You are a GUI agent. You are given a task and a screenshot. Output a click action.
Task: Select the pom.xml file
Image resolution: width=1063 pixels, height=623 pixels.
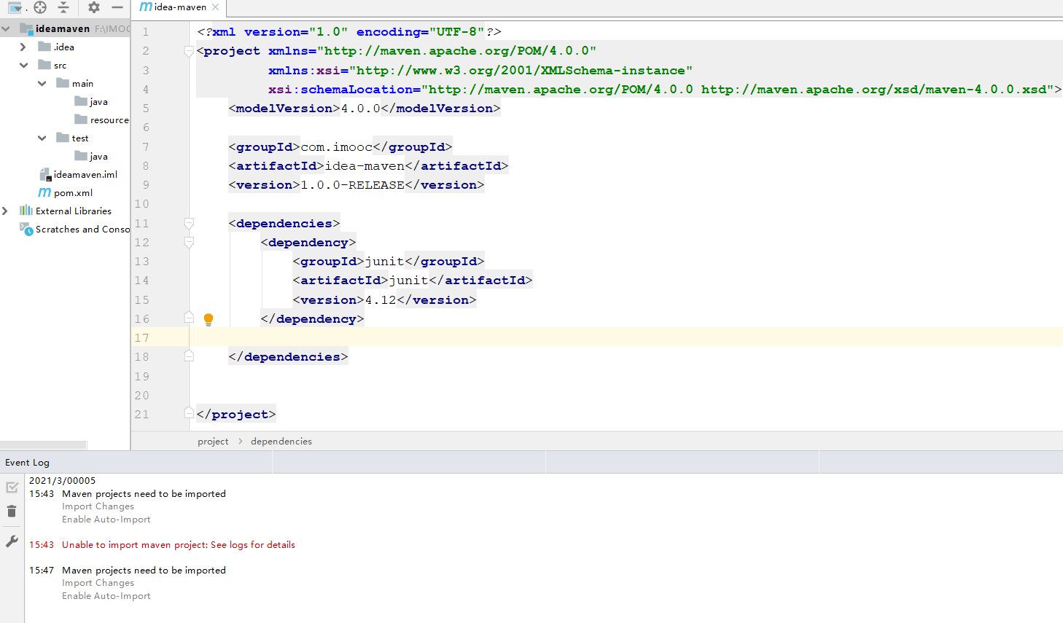coord(66,193)
